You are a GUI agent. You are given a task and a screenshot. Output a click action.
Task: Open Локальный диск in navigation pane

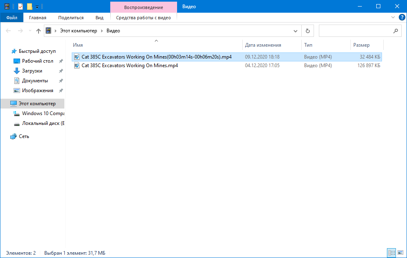tap(43, 123)
